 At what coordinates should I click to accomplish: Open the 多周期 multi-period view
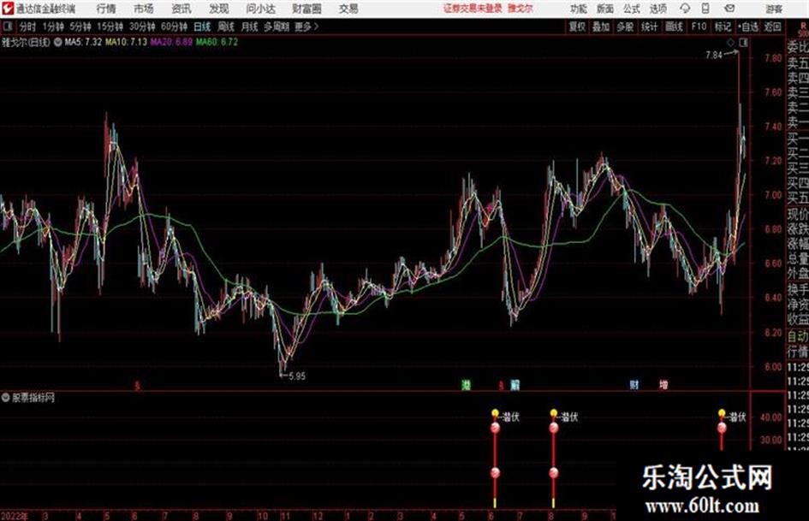(x=277, y=27)
